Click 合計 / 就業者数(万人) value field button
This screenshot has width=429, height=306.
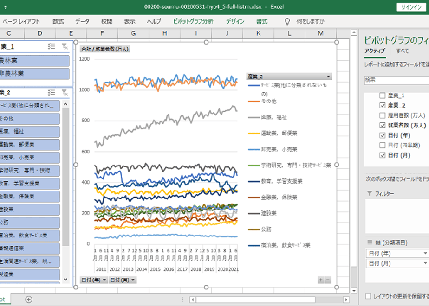(x=105, y=49)
